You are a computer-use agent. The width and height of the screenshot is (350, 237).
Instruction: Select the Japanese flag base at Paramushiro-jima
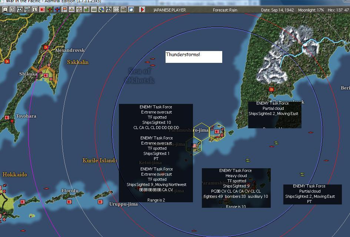click(217, 132)
